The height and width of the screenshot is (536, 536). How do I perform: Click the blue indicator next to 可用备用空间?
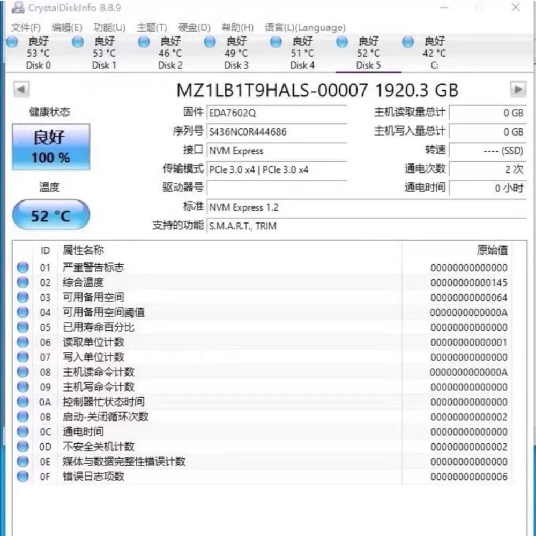(x=23, y=297)
